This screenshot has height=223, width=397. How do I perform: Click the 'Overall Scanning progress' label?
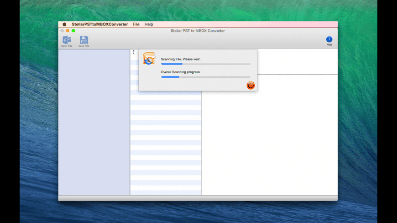180,72
